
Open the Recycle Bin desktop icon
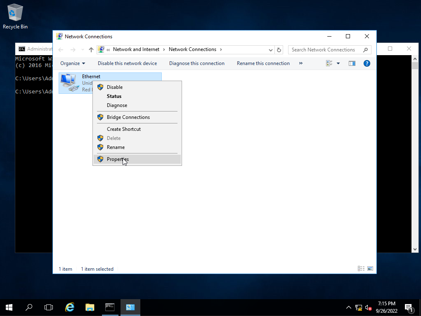coord(15,16)
